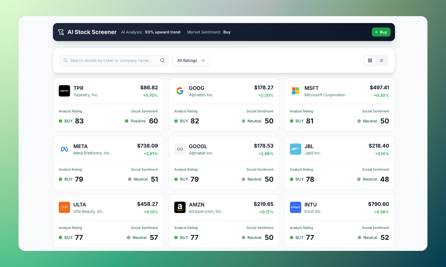Click the Meta Platforms, Inc. company name
Screen dimensions: 446x267
92,153
